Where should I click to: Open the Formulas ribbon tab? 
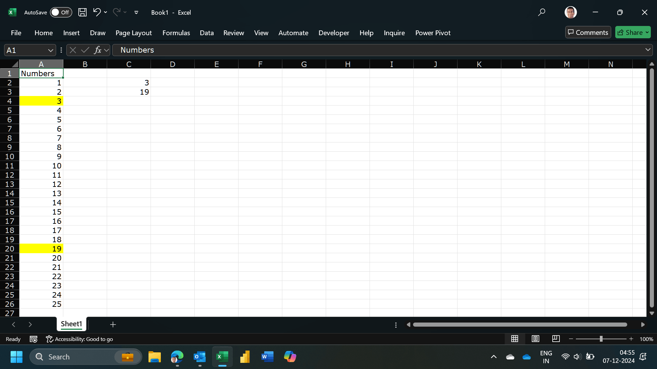176,33
